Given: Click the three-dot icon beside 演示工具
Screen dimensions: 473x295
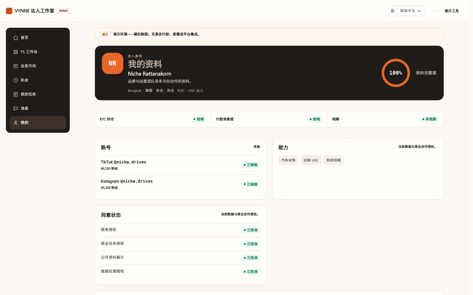Looking at the screenshot, I should click(436, 11).
